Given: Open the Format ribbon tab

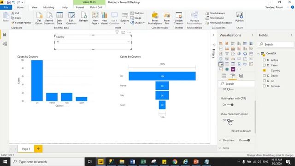Looking at the screenshot, I should click(80, 7).
